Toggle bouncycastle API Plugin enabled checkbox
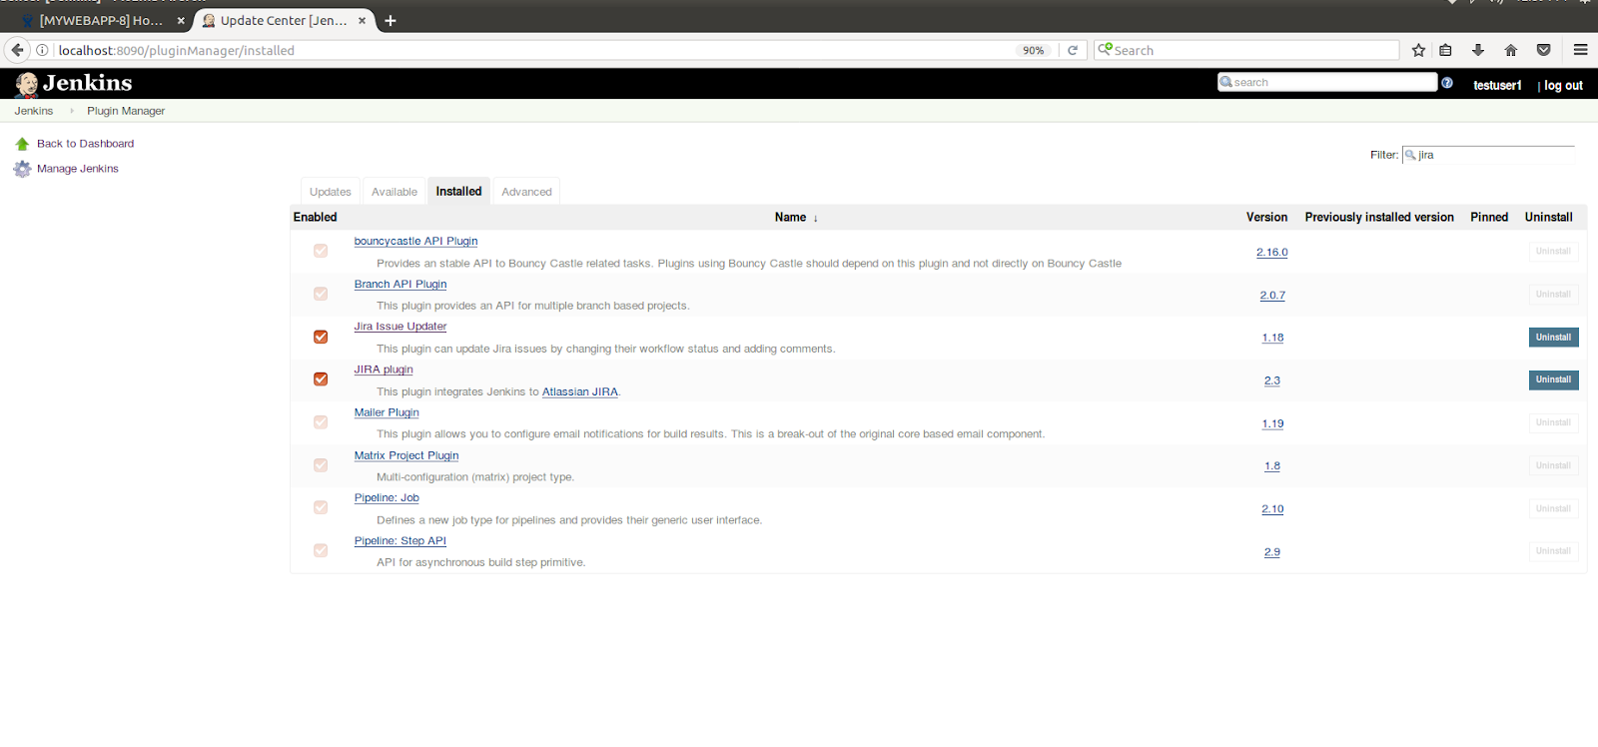This screenshot has width=1598, height=747. [x=321, y=251]
